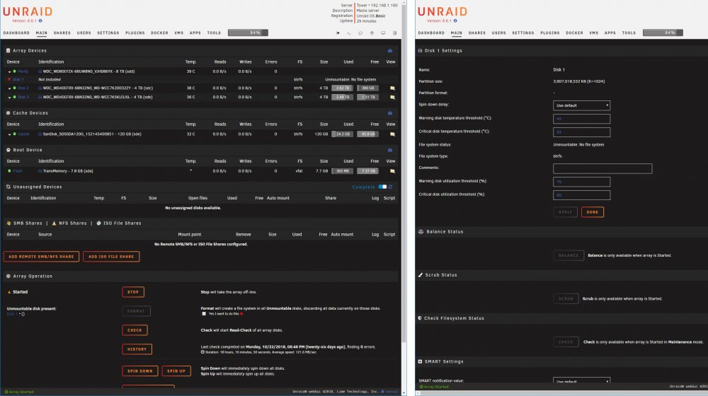This screenshot has height=396, width=708.
Task: Toggle the help question-mark icon in left header
Action: (x=372, y=33)
